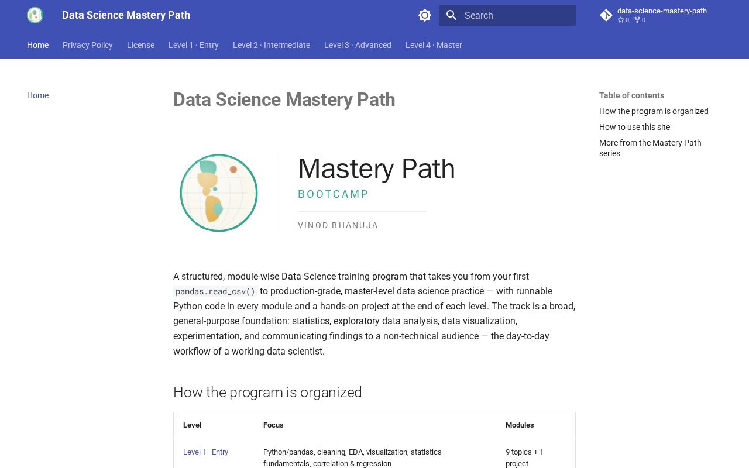Open the Privacy Policy tab

click(x=88, y=45)
